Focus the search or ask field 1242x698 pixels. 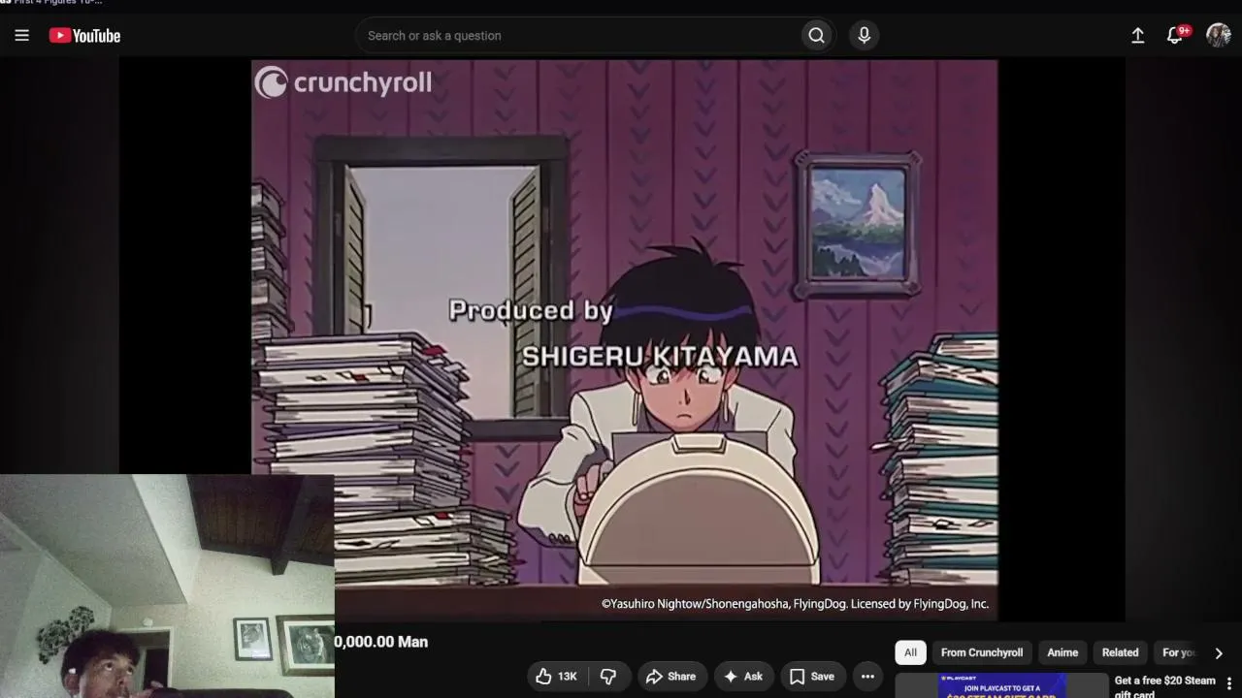point(577,36)
